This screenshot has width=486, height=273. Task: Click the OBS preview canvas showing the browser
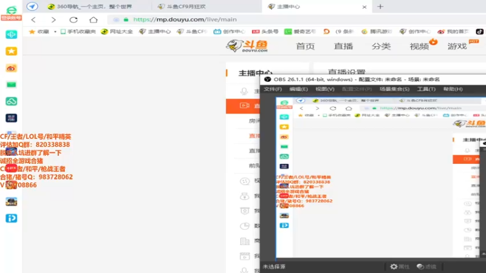pyautogui.click(x=381, y=178)
